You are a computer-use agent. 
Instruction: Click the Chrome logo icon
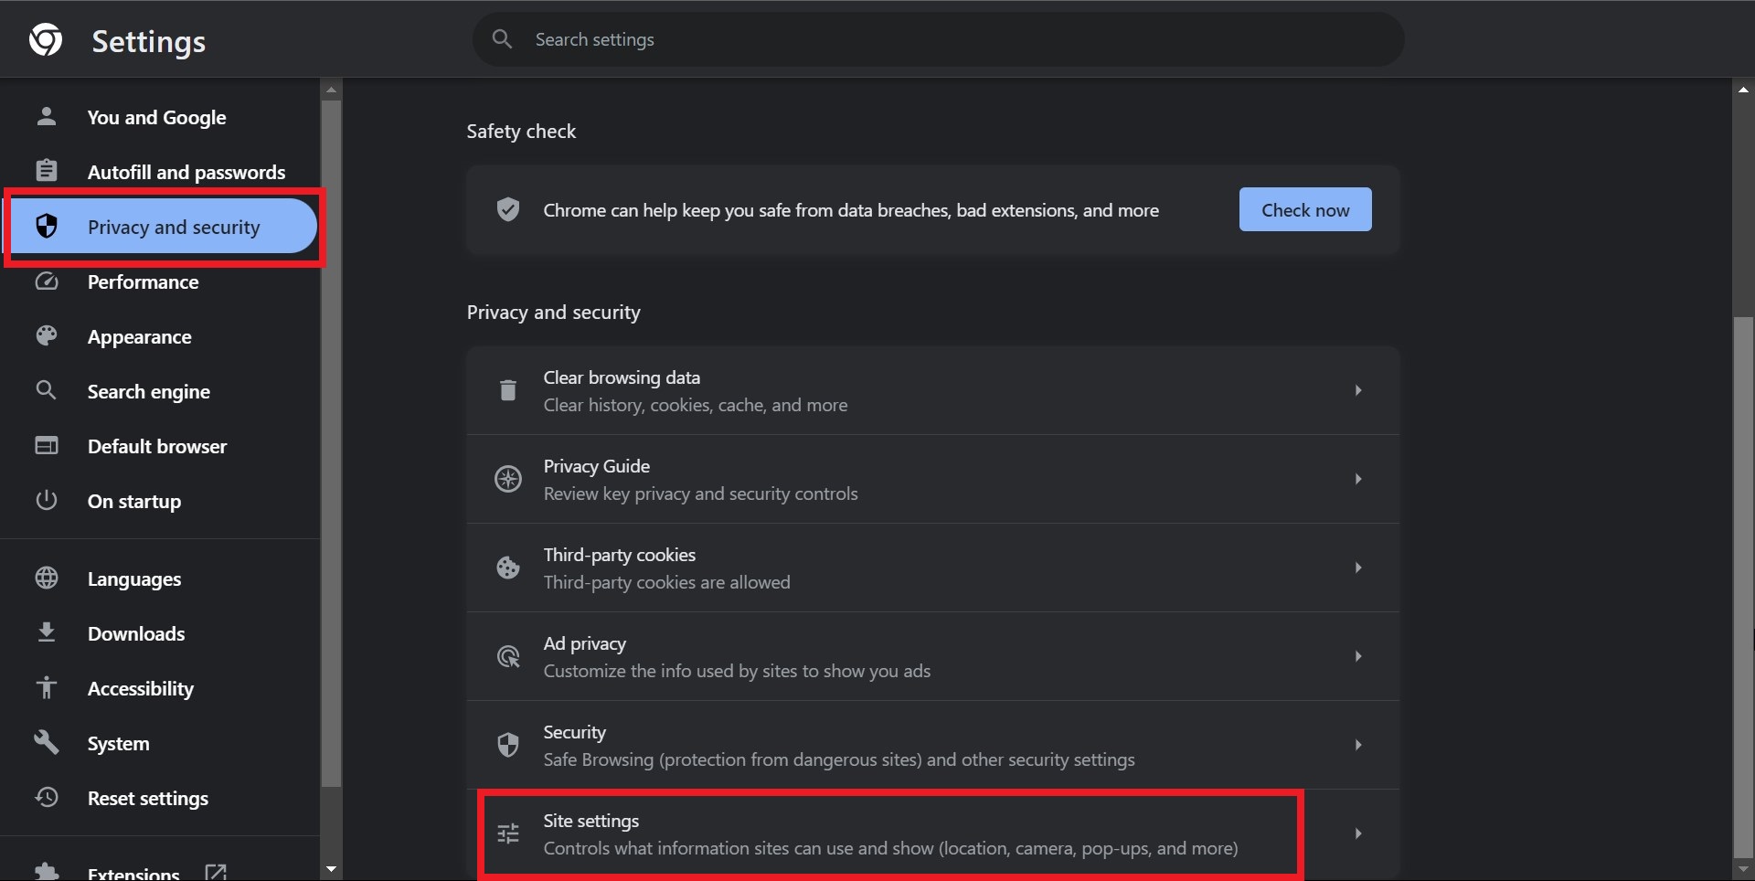46,39
